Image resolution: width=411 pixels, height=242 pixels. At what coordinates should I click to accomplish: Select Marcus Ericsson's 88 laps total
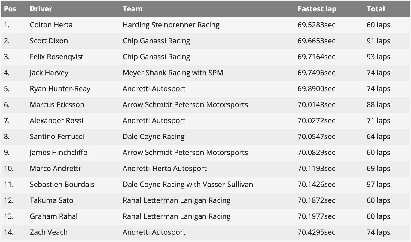pos(378,105)
